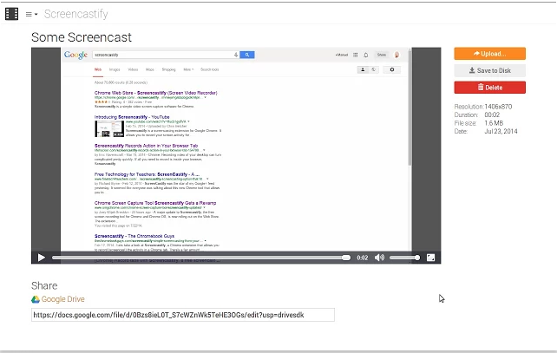Enter fullscreen with the player's fullscreen icon
This screenshot has width=557, height=353.
click(x=430, y=258)
